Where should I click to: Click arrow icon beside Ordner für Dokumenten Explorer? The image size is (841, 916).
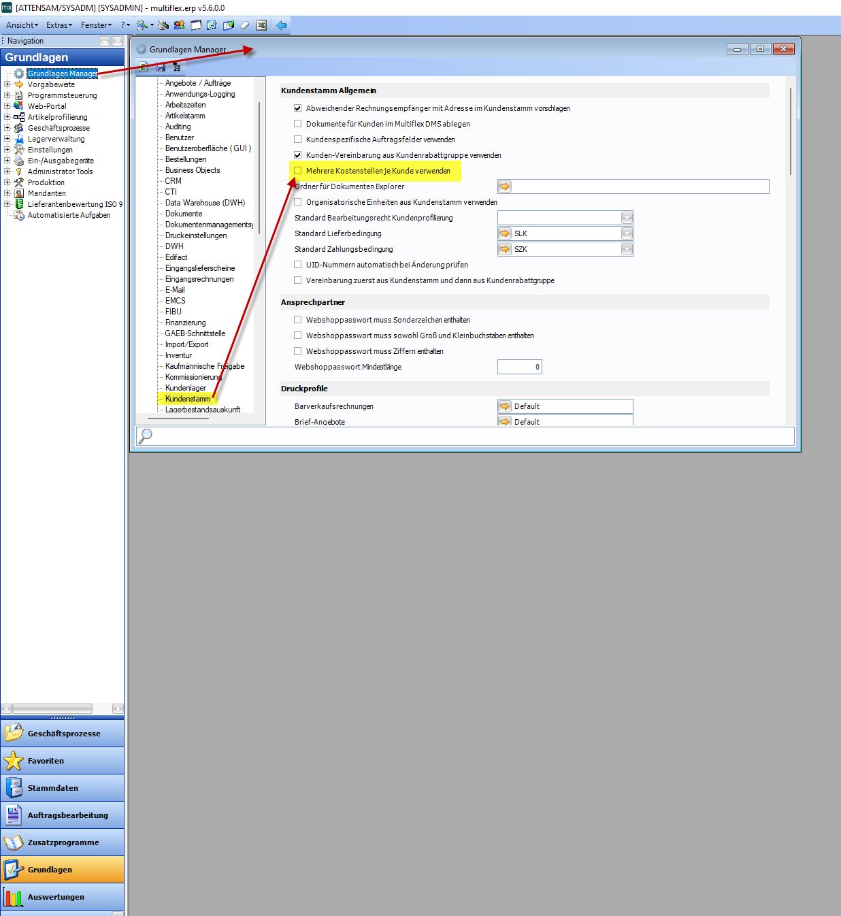505,186
